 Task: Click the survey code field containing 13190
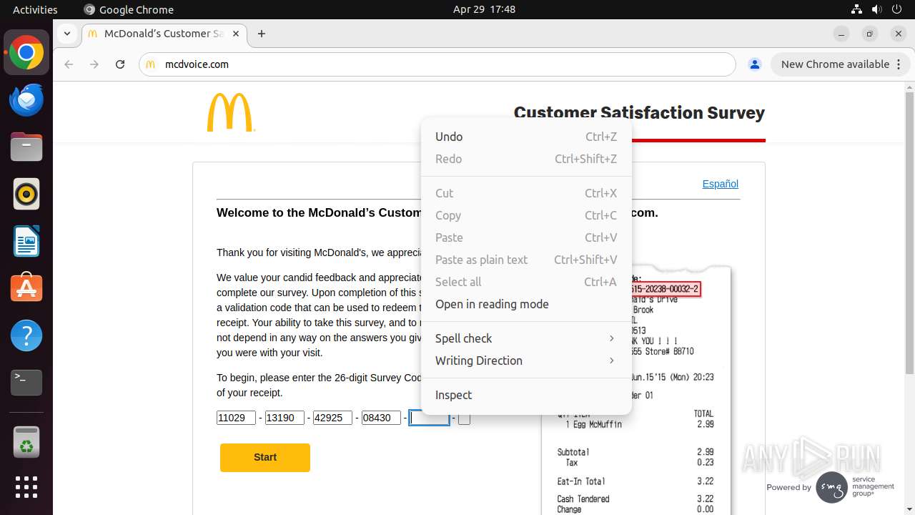(x=285, y=418)
